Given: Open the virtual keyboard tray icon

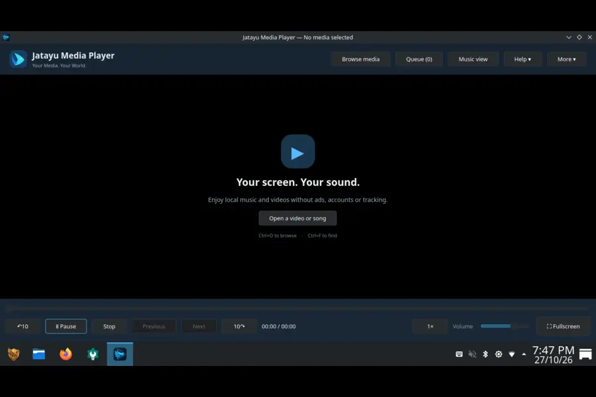Looking at the screenshot, I should [459, 354].
